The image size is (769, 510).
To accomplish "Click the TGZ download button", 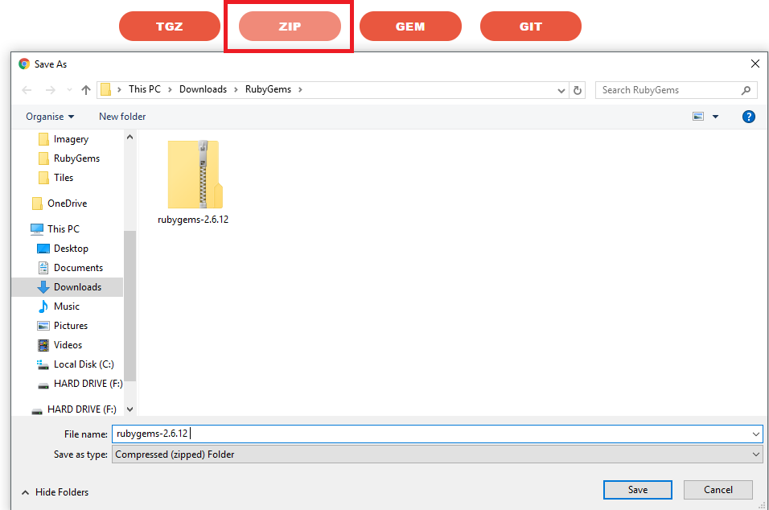I will tap(170, 27).
